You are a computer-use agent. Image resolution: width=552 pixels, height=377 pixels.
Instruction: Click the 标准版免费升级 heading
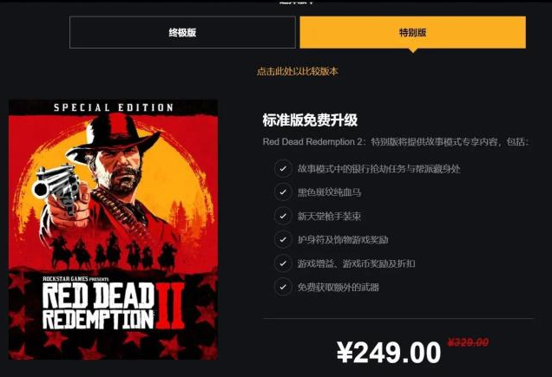[310, 120]
